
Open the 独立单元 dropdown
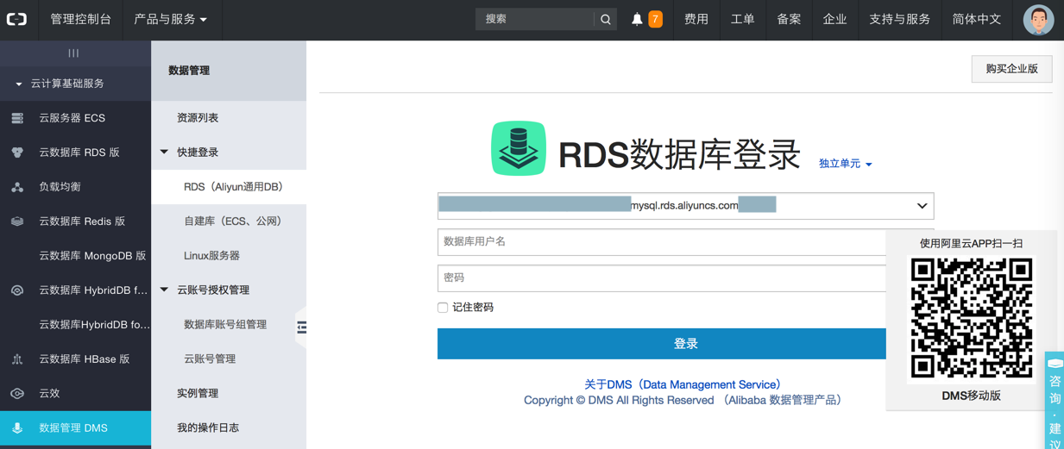(x=845, y=164)
